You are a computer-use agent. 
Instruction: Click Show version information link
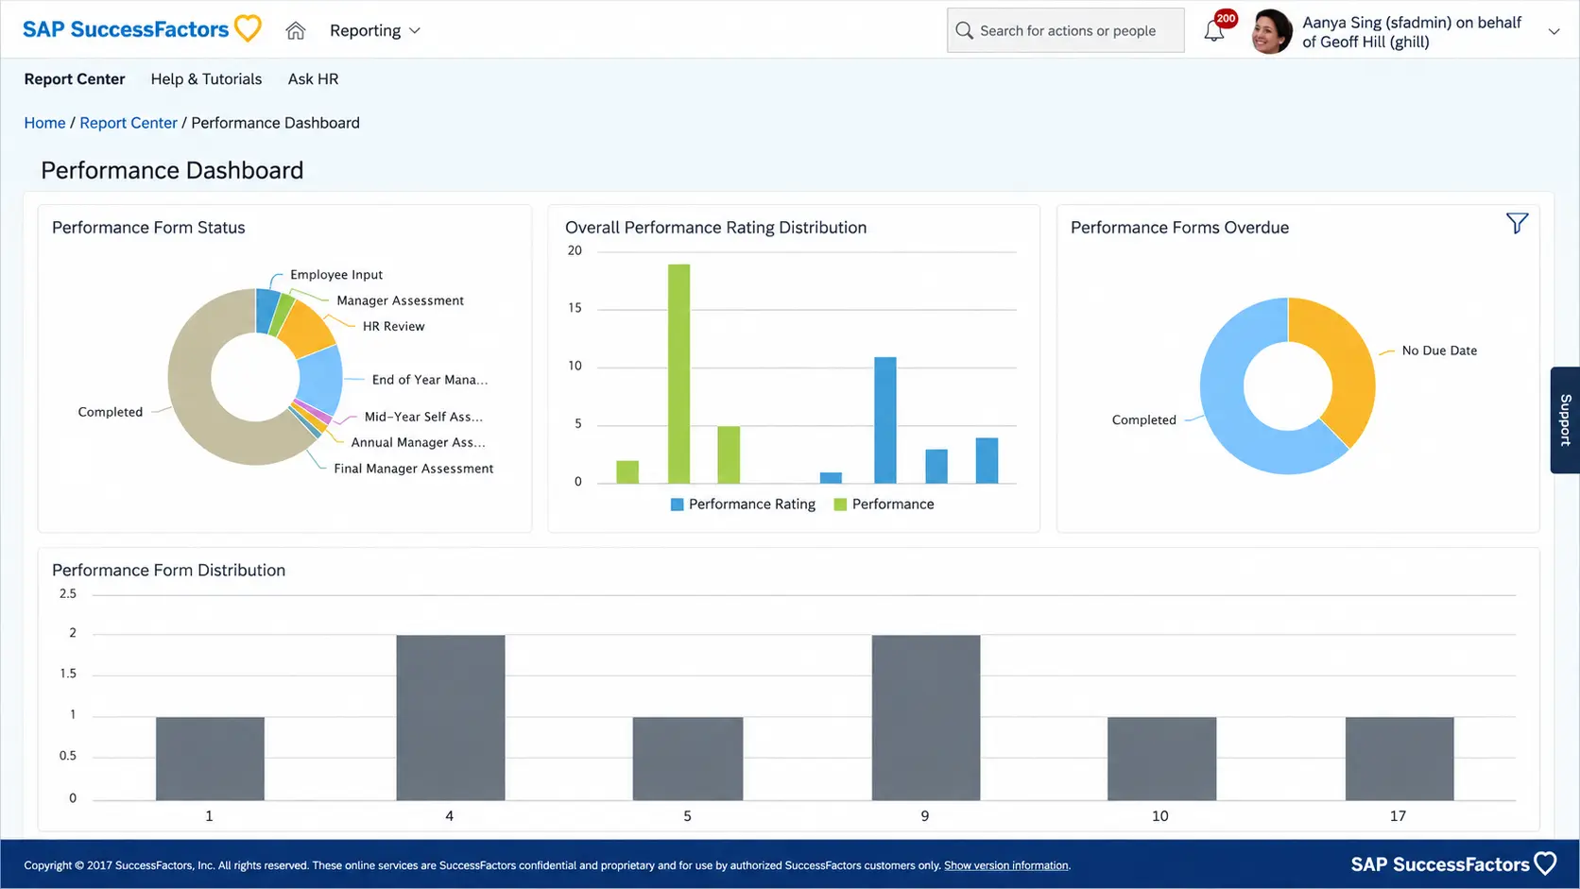[1006, 865]
